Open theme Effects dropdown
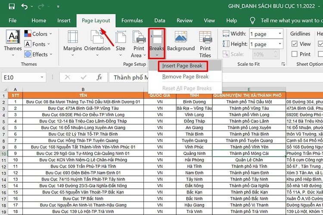 (38, 54)
